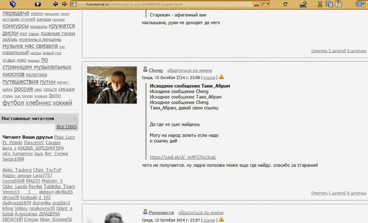Click Ответить under the first comment
The width and height of the screenshot is (368, 223).
click(319, 51)
